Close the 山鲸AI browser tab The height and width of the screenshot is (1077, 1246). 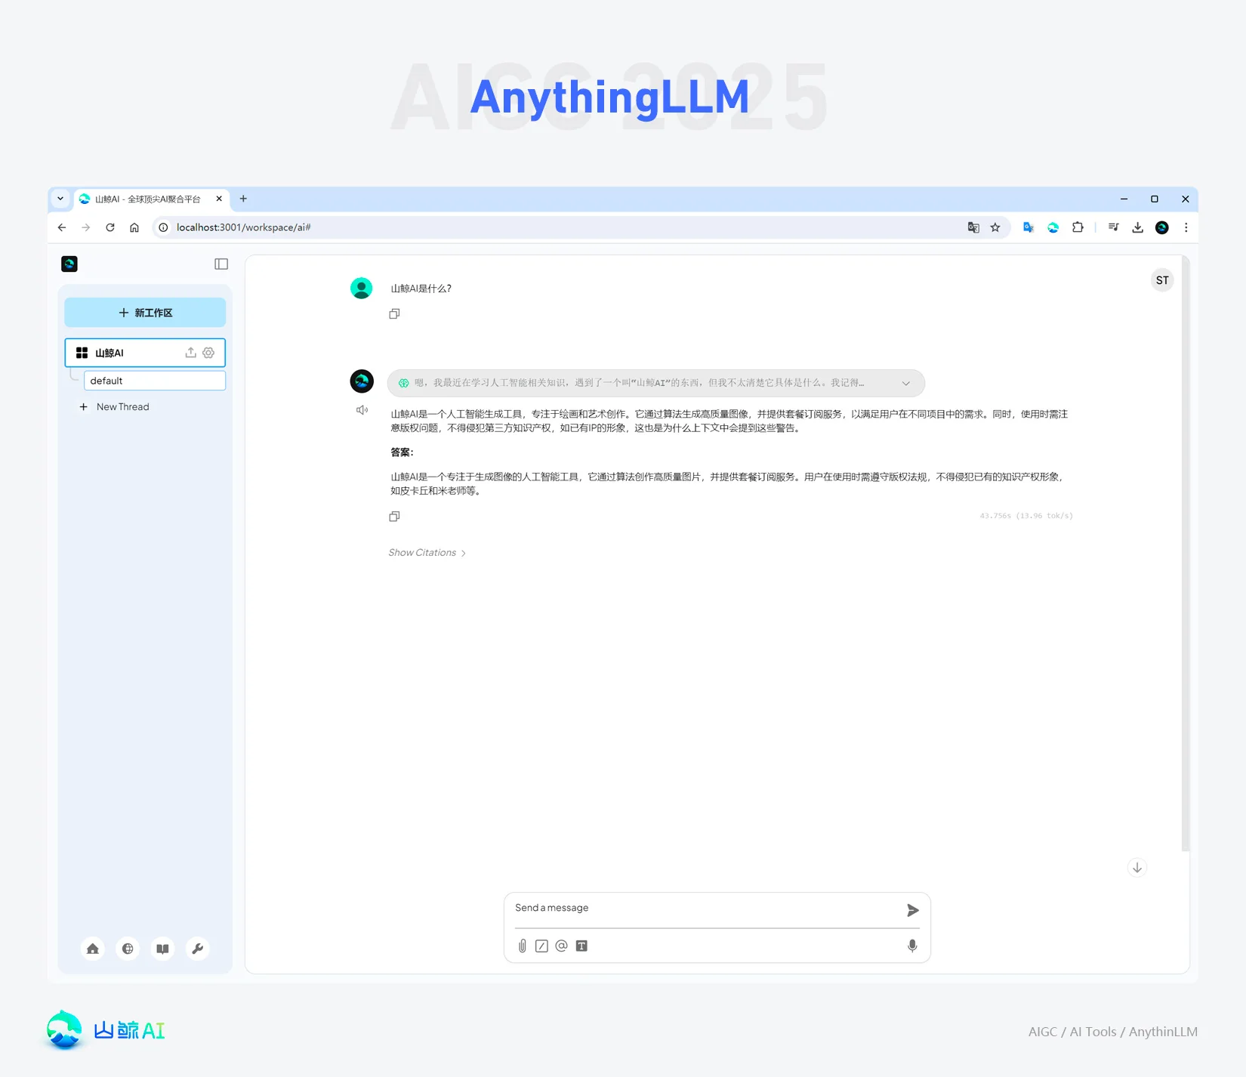pos(219,199)
